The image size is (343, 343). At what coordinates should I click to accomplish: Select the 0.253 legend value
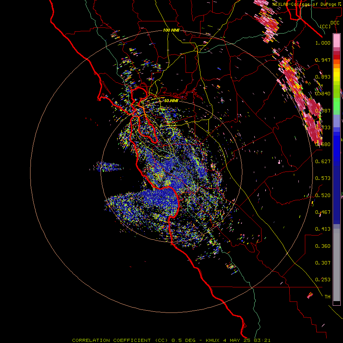pyautogui.click(x=323, y=280)
